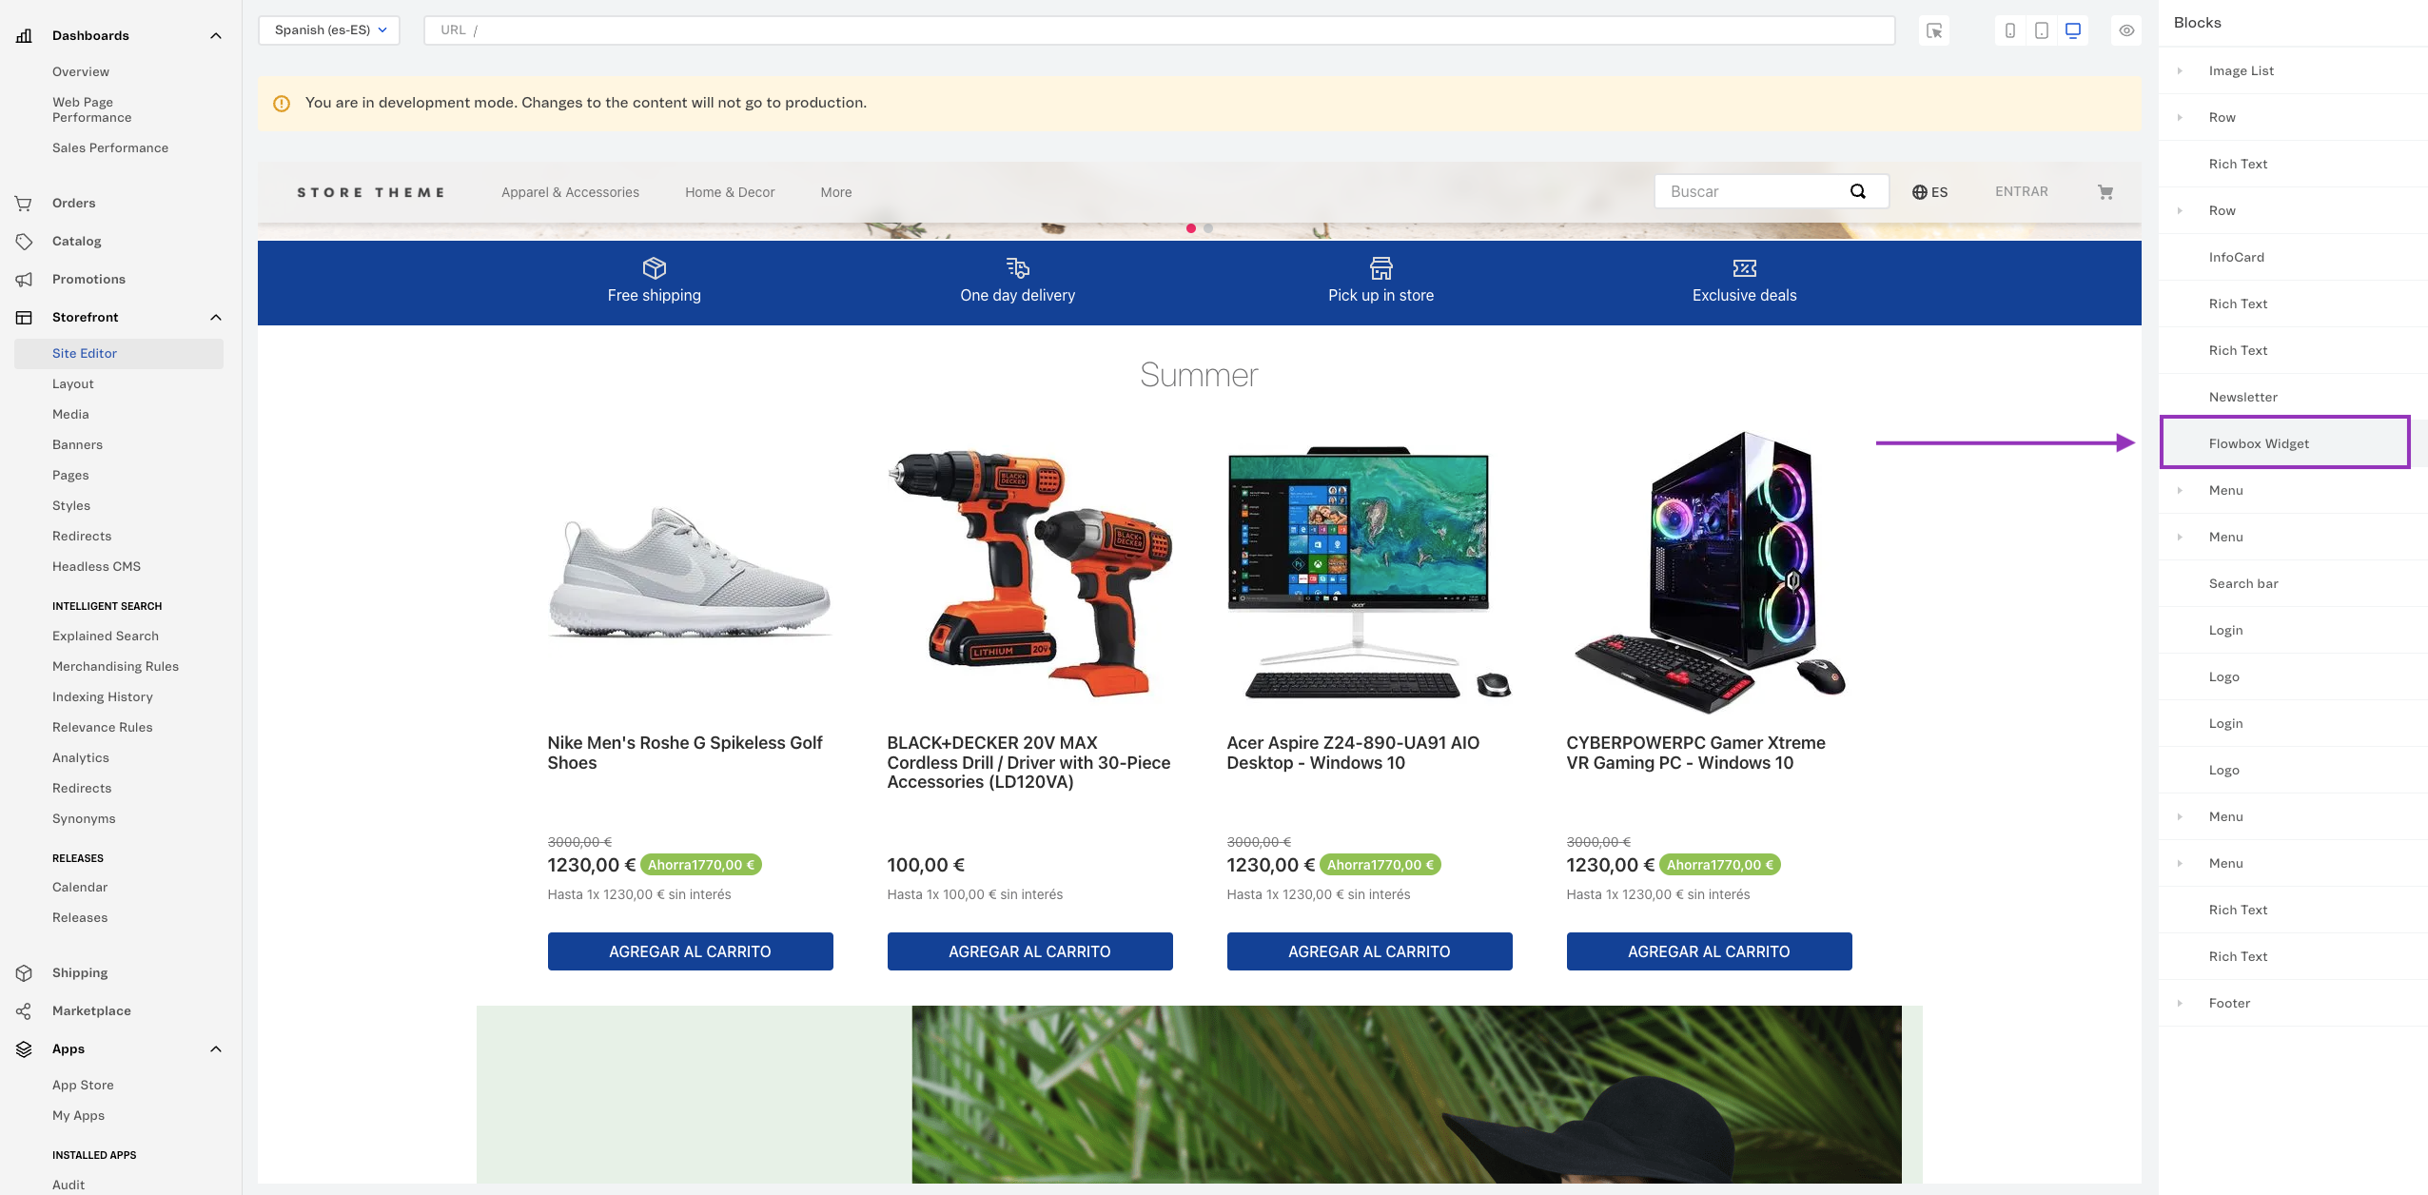Select desktop device preview icon
Screen dimensions: 2428x1195
click(x=2072, y=30)
